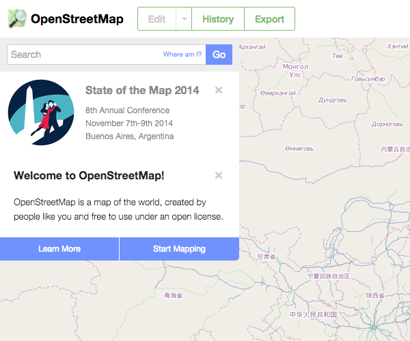Open the OpenStreetMap home title link
Viewport: 410px width, 341px height.
click(x=77, y=19)
